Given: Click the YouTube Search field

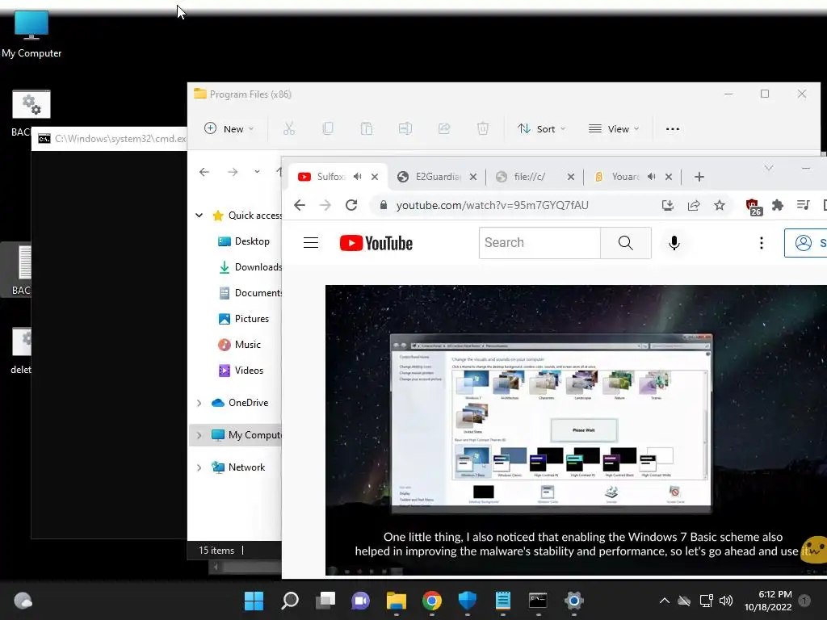Looking at the screenshot, I should pyautogui.click(x=539, y=242).
